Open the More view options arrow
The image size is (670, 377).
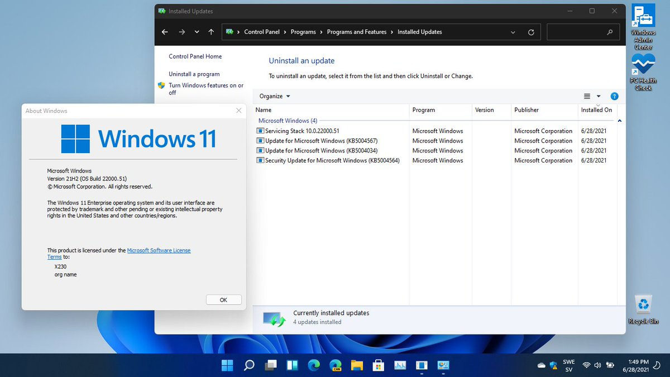pyautogui.click(x=599, y=96)
